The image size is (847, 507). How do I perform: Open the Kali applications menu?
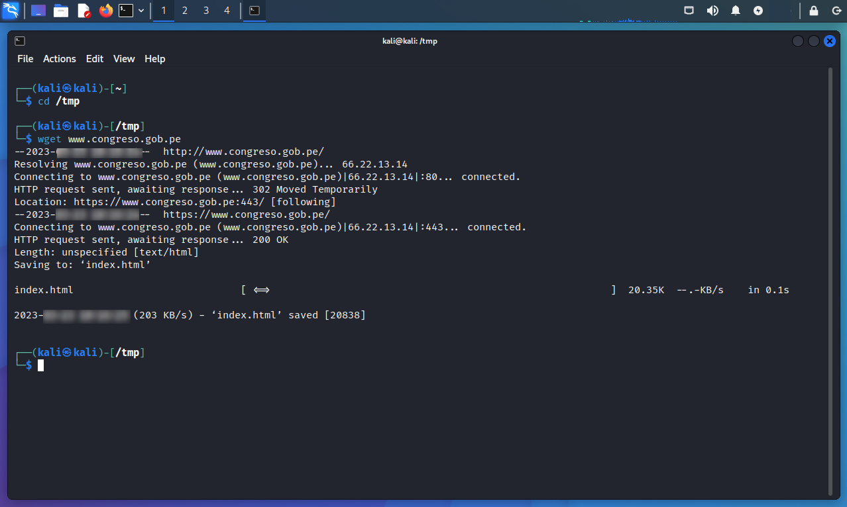(x=11, y=11)
